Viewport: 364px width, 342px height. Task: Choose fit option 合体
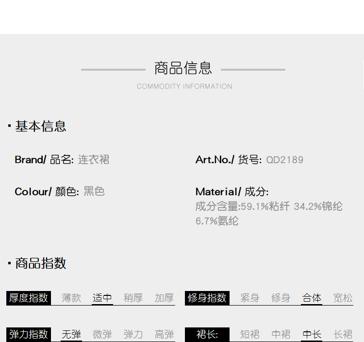(312, 298)
